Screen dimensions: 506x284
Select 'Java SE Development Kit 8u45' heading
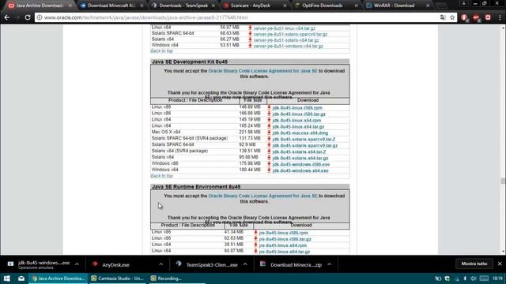click(190, 62)
